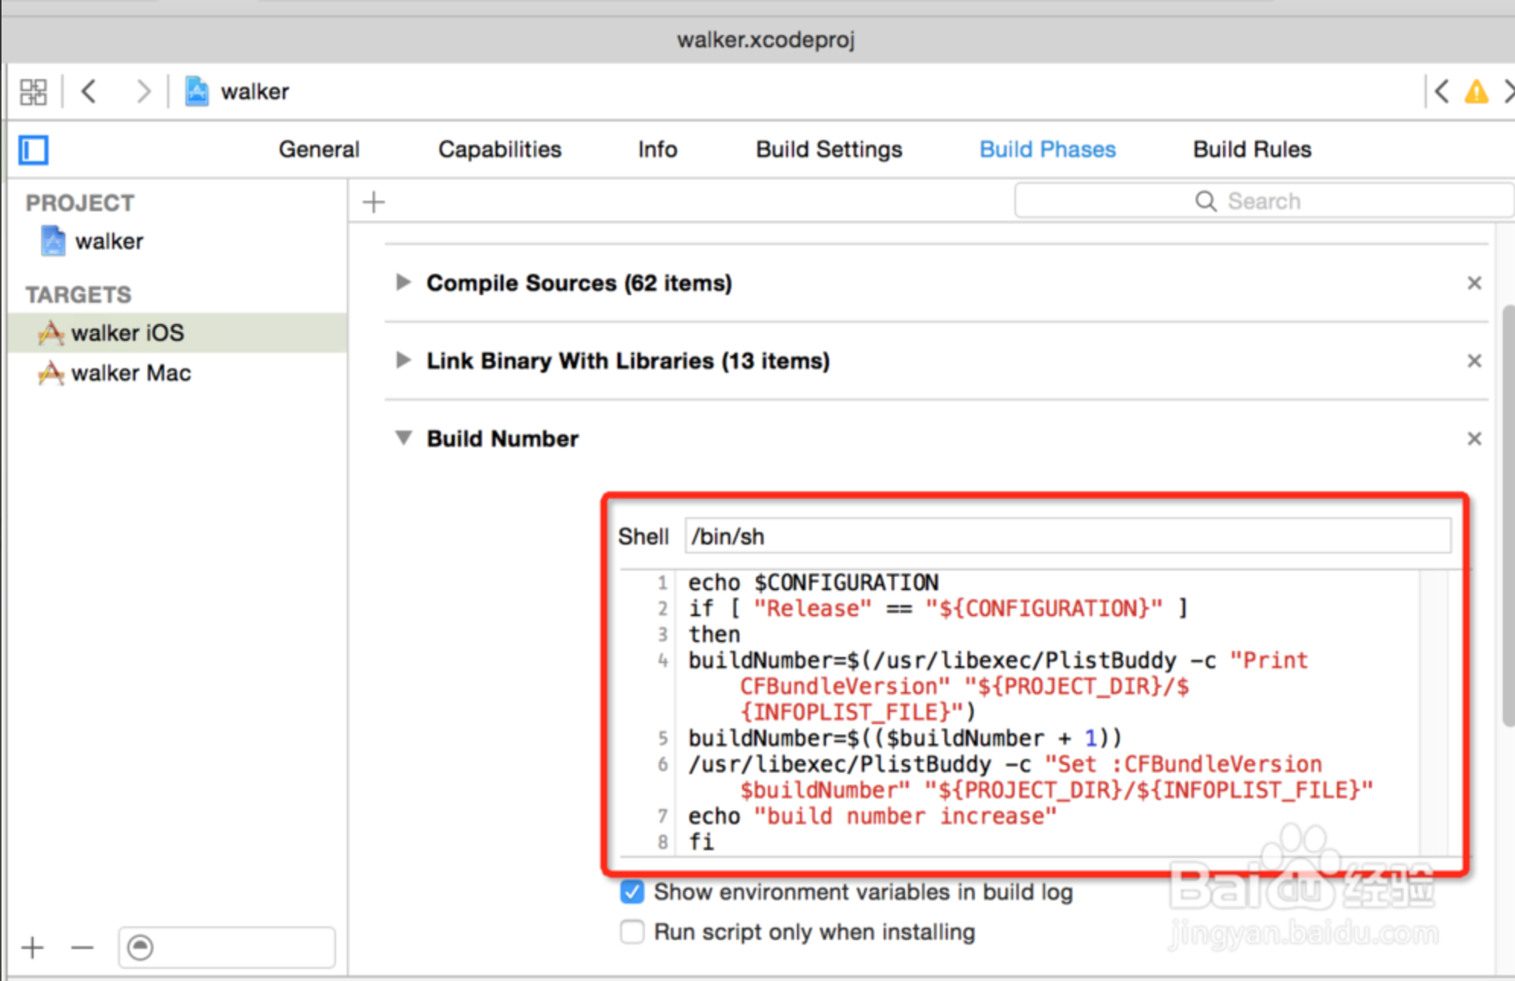Enable Run script only when installing
The image size is (1515, 981).
(x=632, y=932)
